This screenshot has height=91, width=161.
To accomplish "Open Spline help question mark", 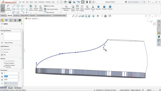I will [x=22, y=24].
